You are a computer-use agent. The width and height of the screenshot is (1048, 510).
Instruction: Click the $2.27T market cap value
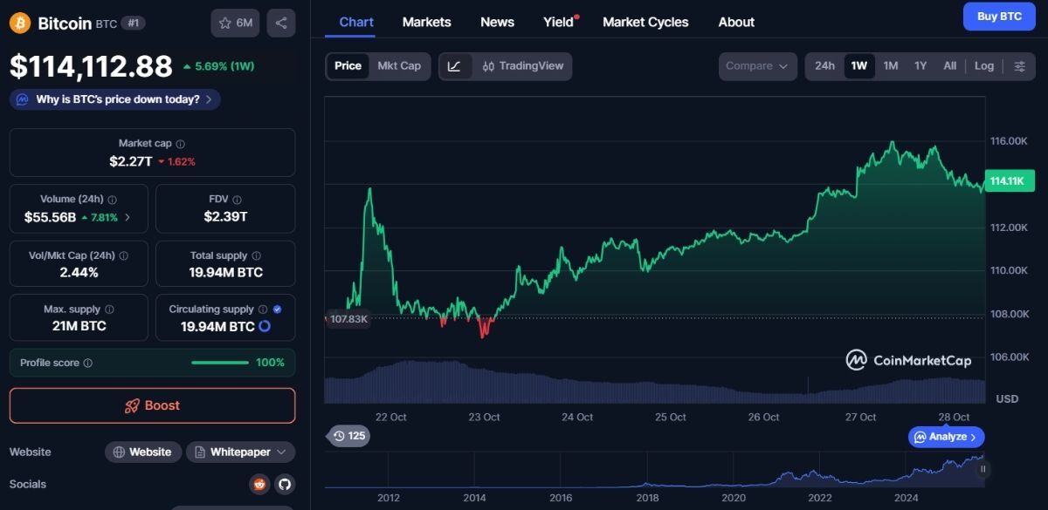coord(131,161)
